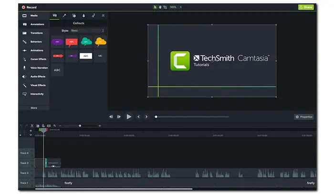
Task: Expand the track options chevron below plus
Action: pos(31,135)
